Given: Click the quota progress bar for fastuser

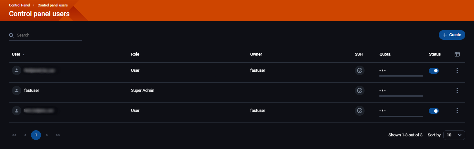Looking at the screenshot, I should [x=401, y=96].
